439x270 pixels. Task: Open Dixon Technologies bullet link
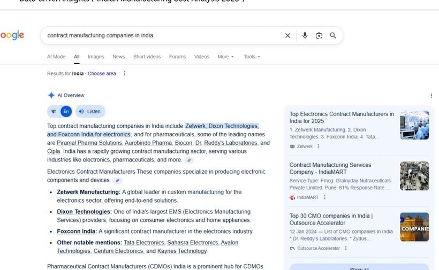[84, 212]
